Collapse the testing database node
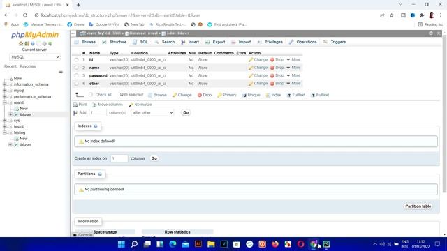Viewport: 447px width, 251px height. point(5,132)
